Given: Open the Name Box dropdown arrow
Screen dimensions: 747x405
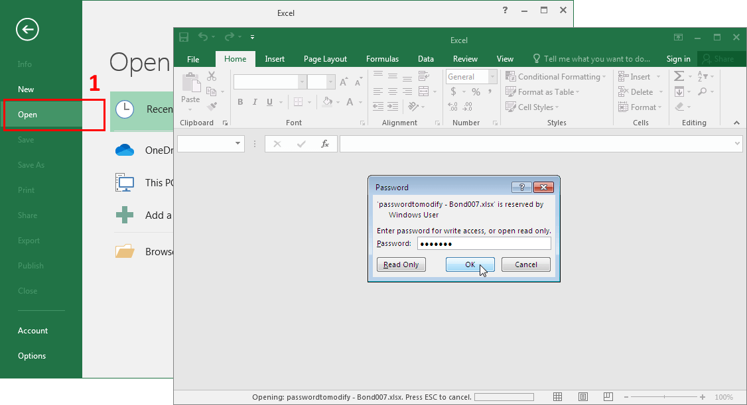Looking at the screenshot, I should point(238,143).
